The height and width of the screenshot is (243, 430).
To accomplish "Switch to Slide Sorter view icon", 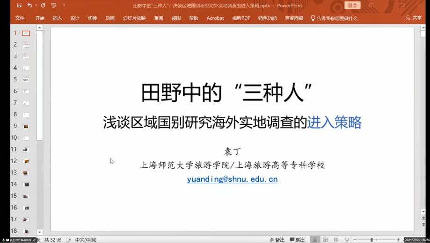I will pyautogui.click(x=325, y=240).
